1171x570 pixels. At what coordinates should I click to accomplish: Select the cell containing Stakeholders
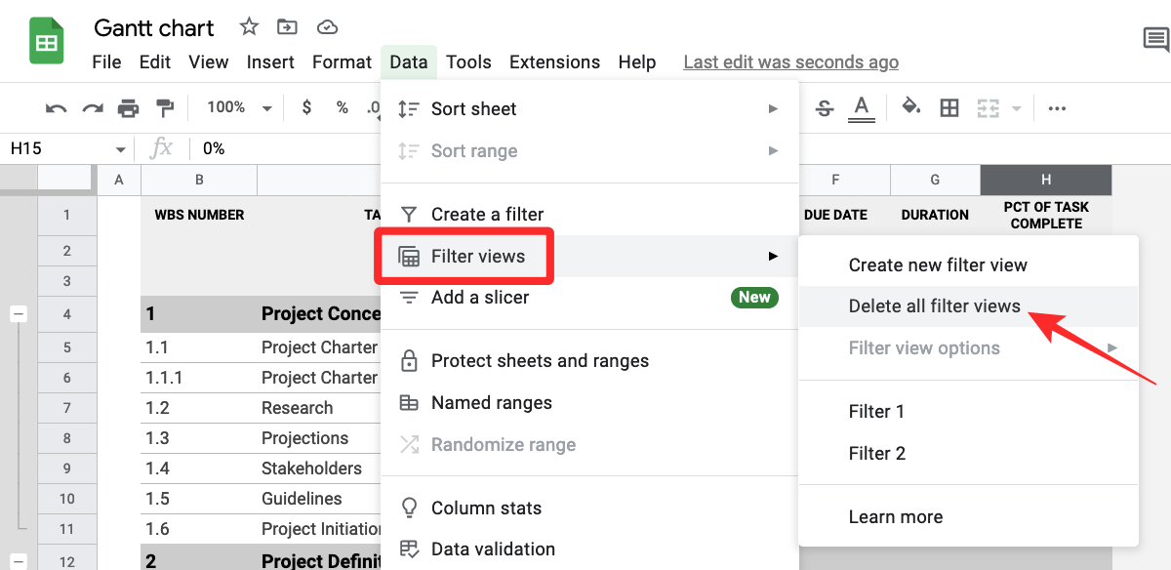[318, 468]
